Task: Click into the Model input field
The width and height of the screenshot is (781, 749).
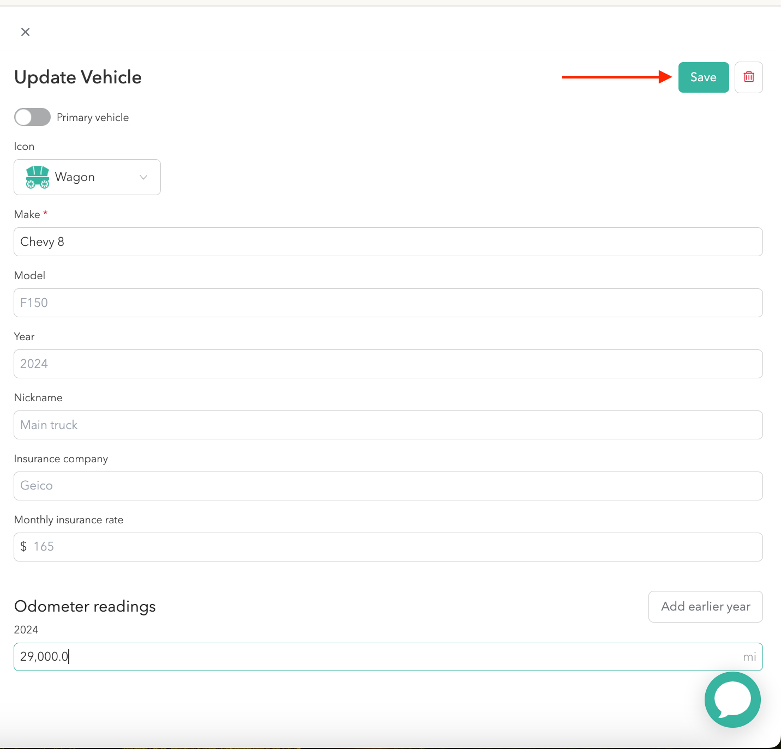Action: (388, 303)
